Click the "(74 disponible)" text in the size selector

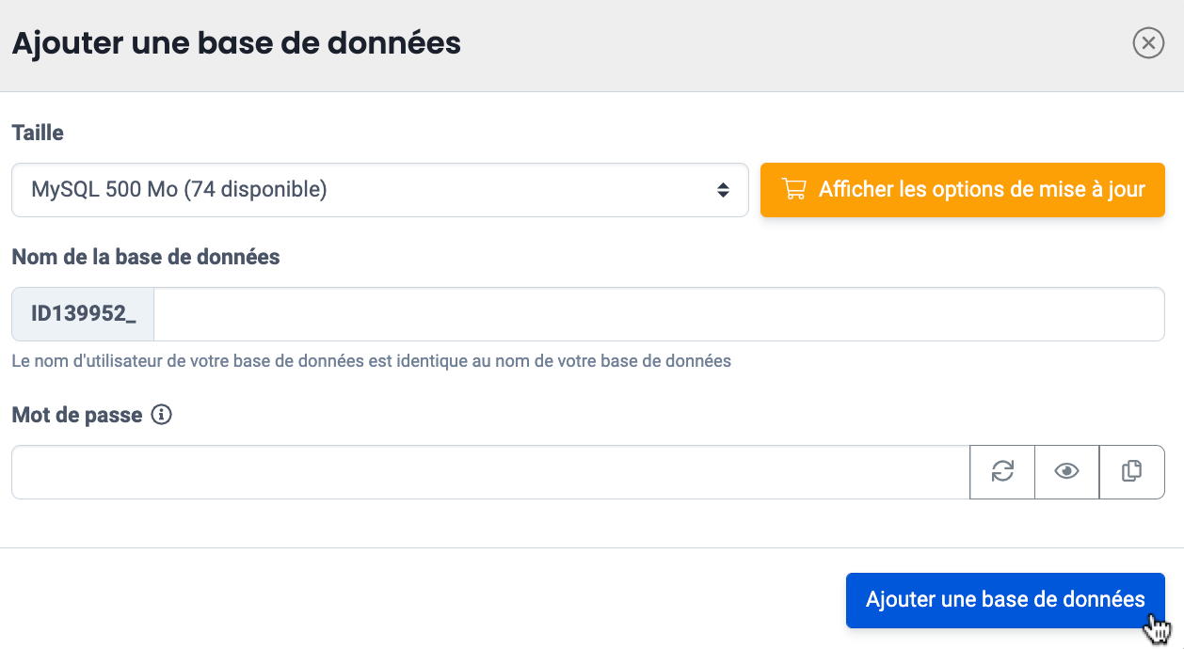[x=255, y=190]
